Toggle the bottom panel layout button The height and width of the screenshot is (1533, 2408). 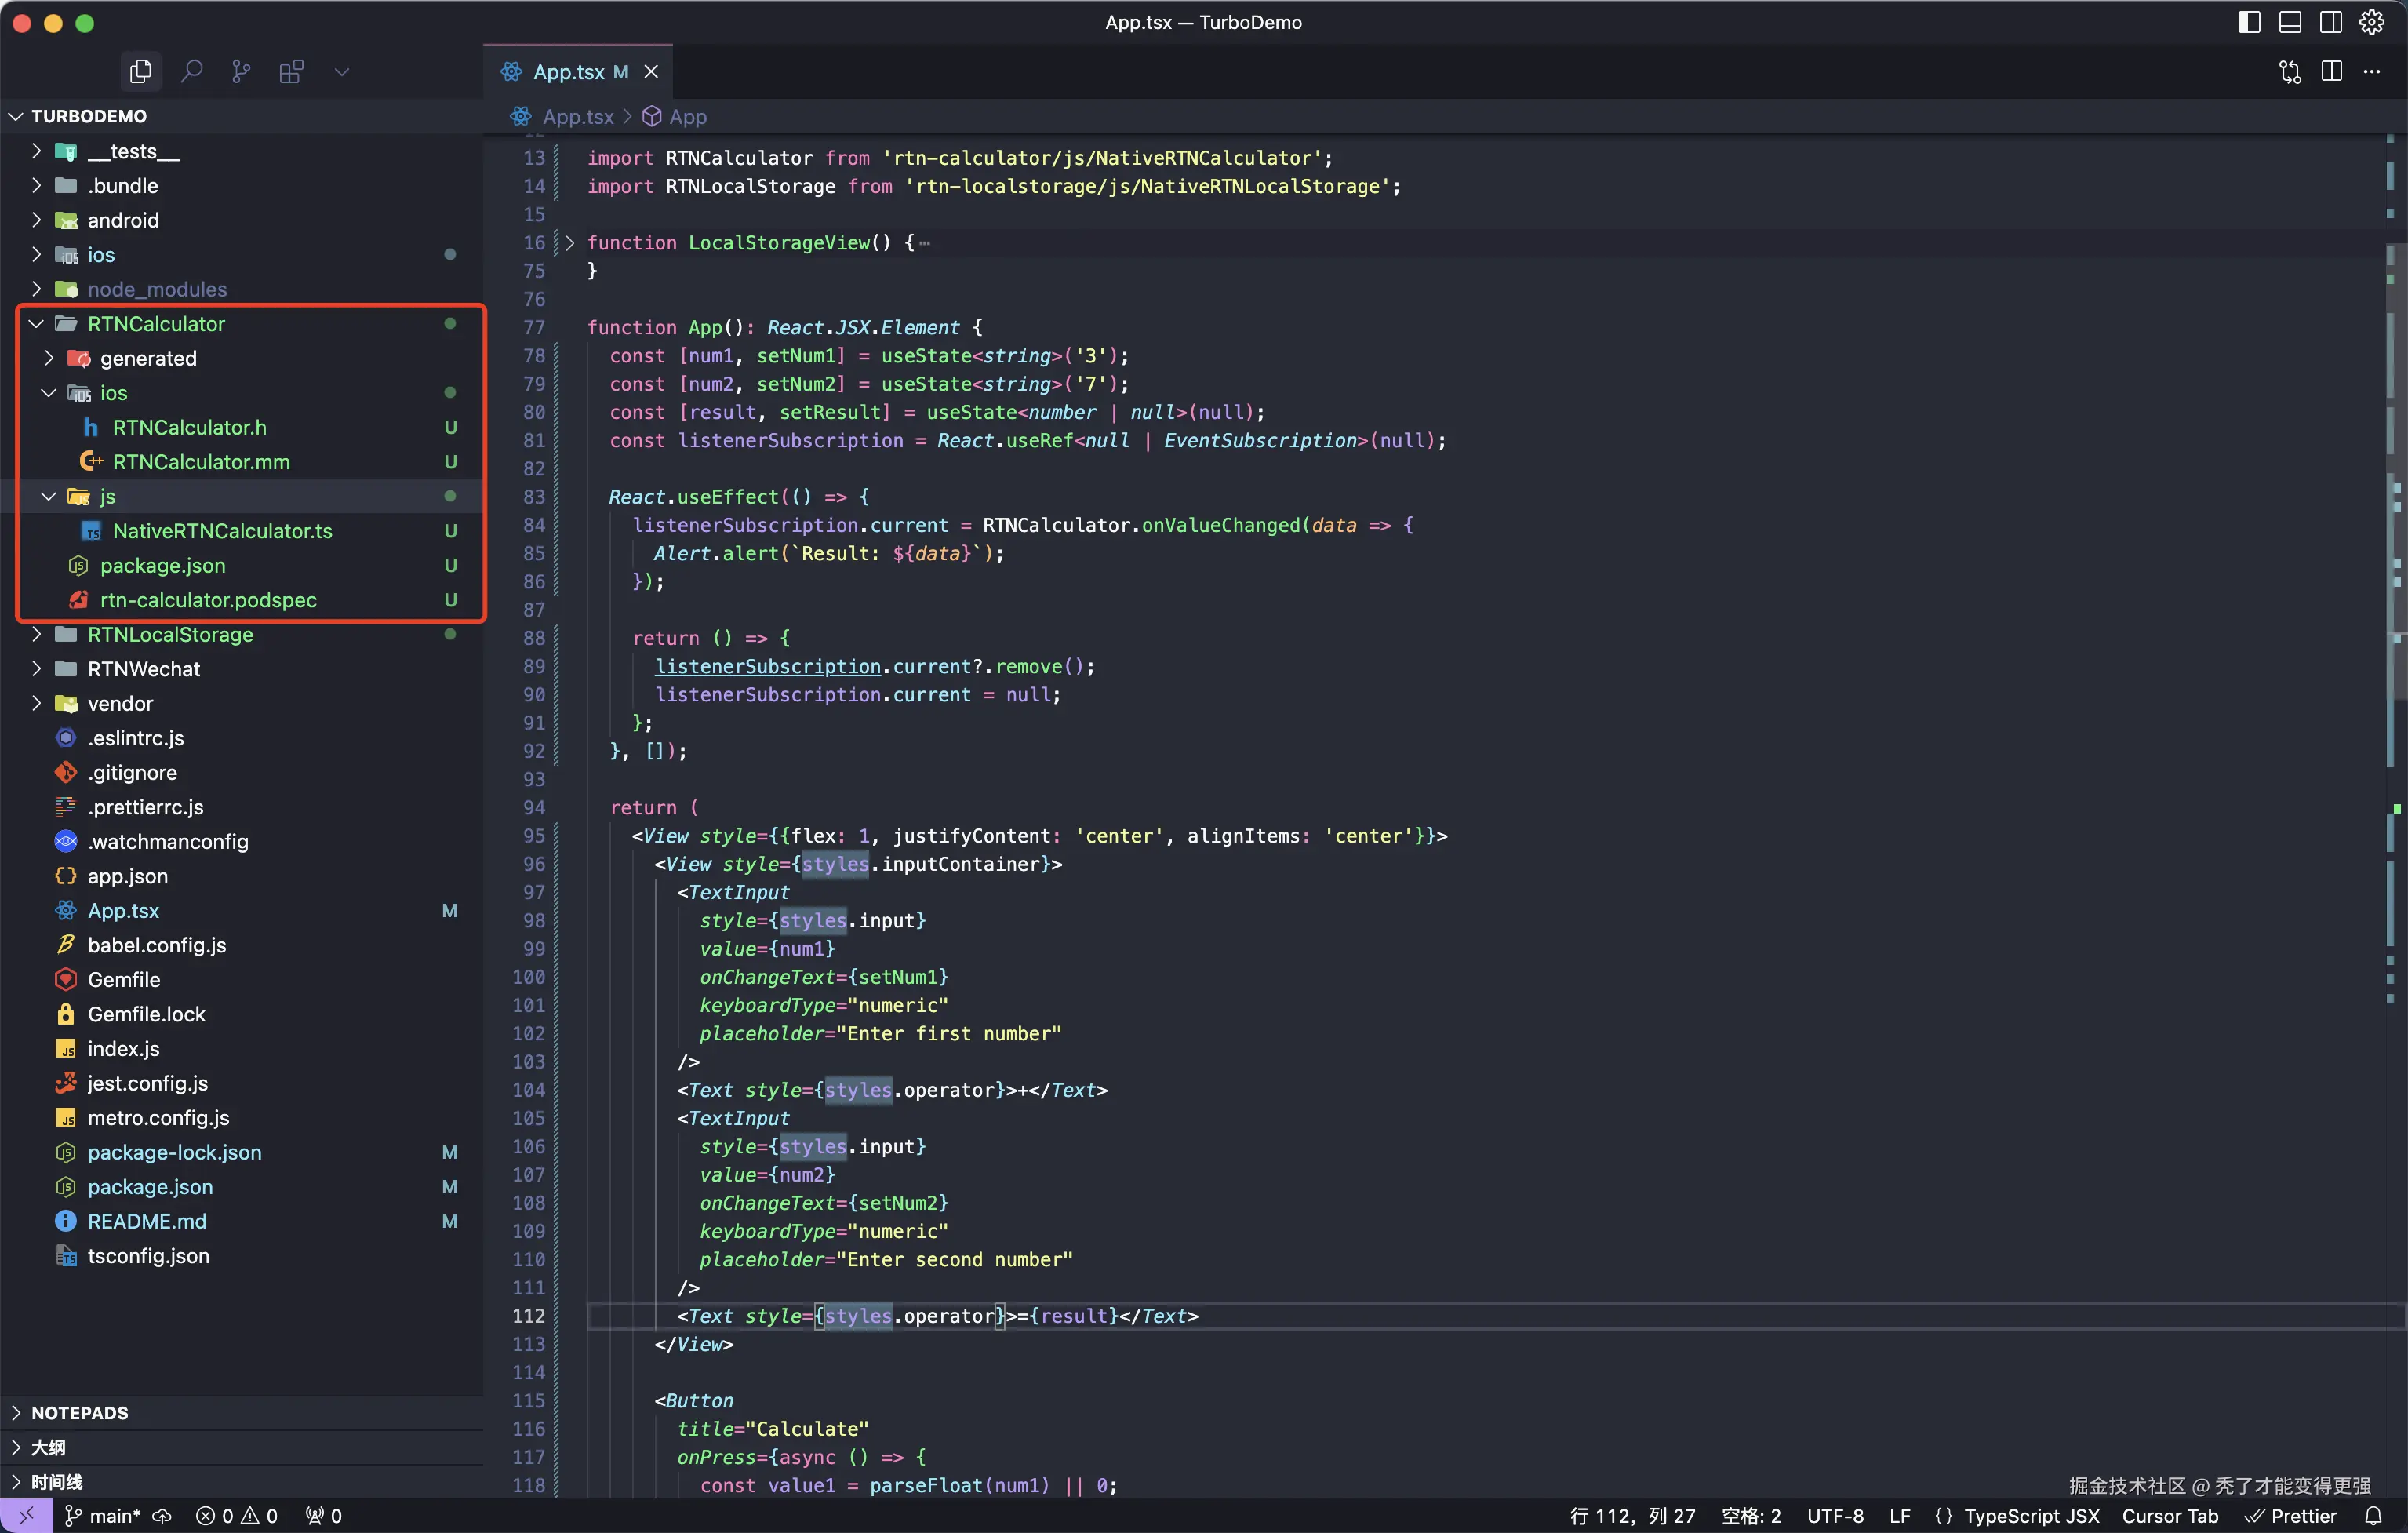[2290, 22]
